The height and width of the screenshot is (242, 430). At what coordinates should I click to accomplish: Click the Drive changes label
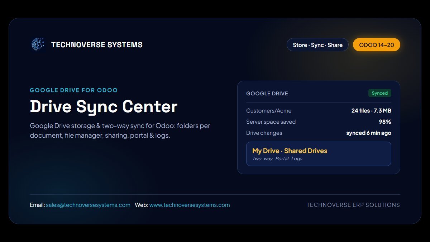coord(264,133)
